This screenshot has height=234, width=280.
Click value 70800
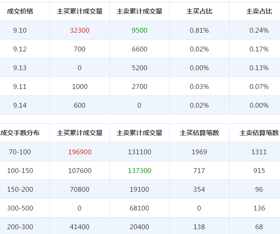point(80,190)
